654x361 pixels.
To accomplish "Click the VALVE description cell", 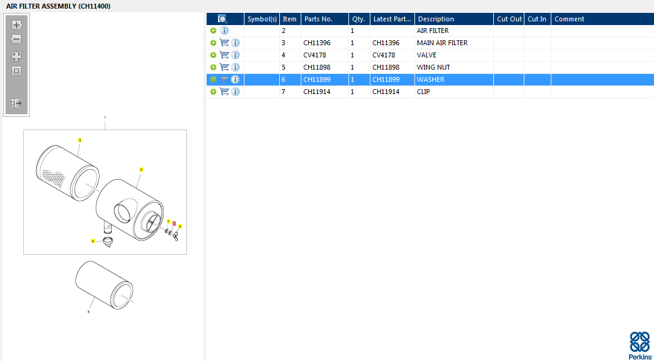I will (x=454, y=55).
